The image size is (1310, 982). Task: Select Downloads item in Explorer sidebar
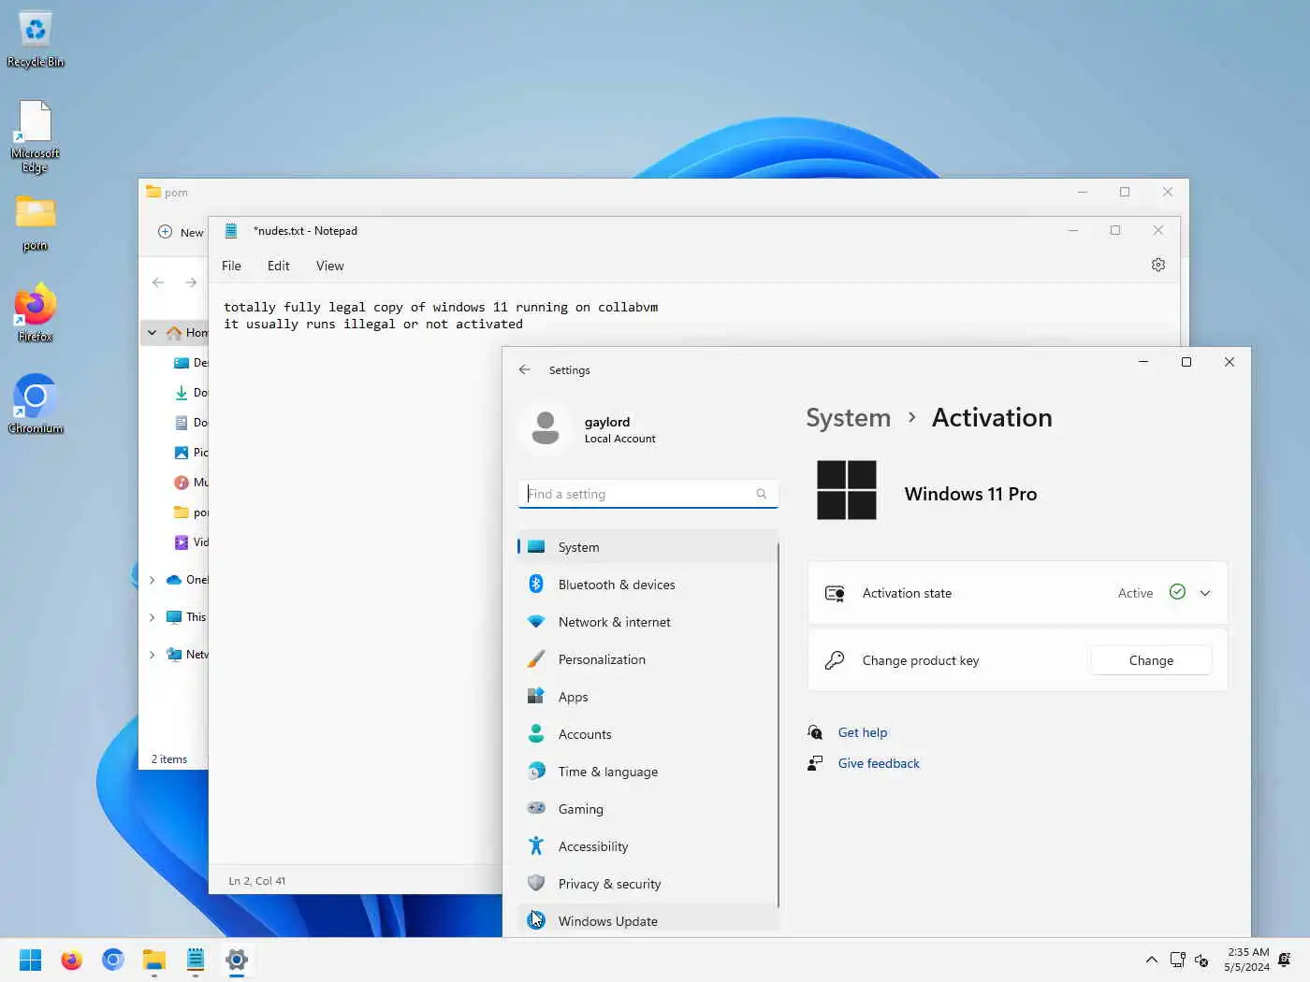pos(190,393)
